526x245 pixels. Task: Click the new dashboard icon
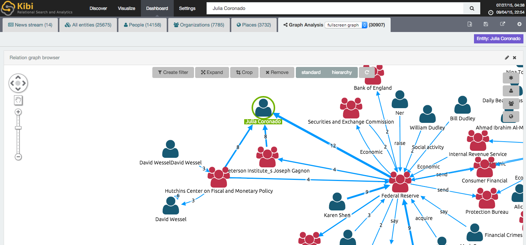click(x=470, y=24)
